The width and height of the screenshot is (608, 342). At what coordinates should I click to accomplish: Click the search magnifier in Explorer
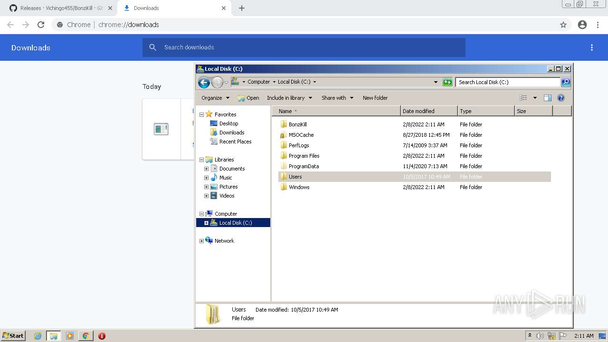pyautogui.click(x=566, y=82)
